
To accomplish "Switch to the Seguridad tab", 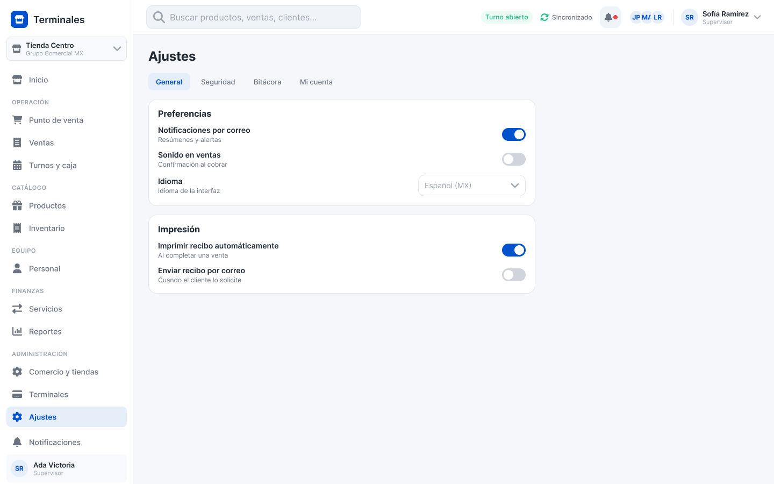I will [218, 82].
